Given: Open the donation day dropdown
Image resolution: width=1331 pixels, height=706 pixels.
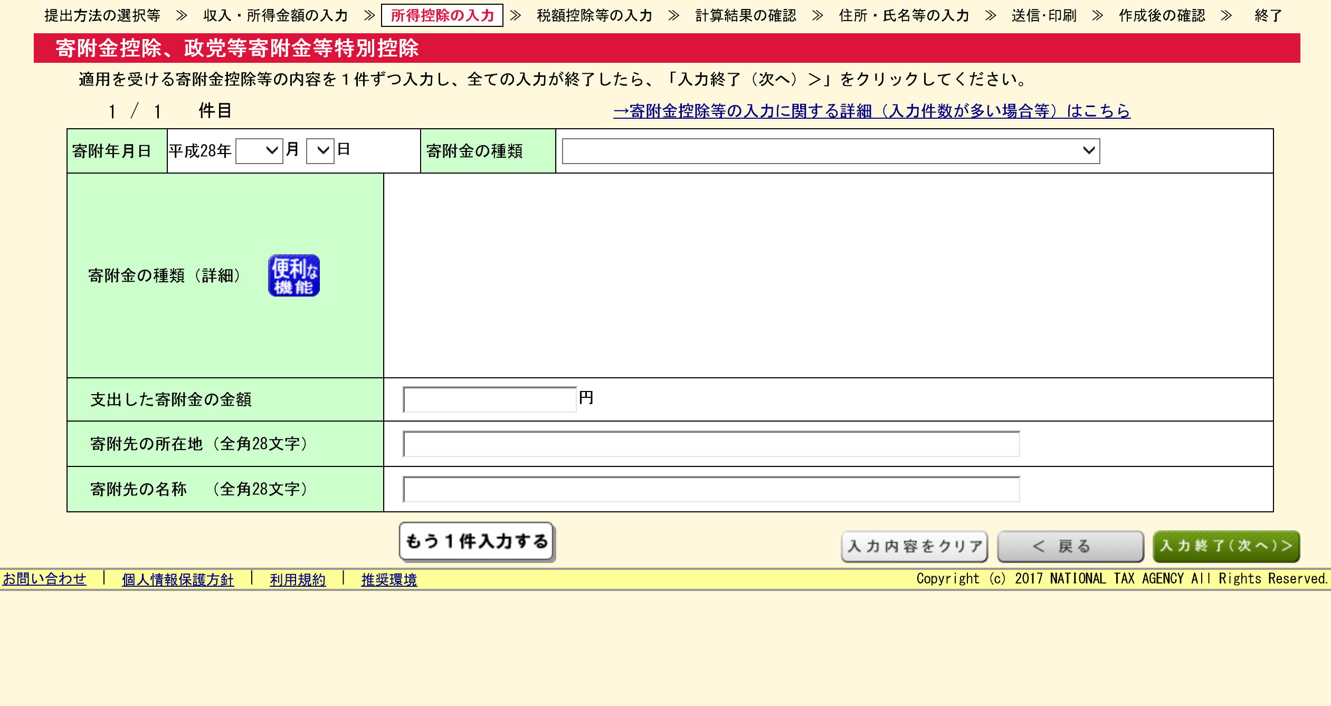Looking at the screenshot, I should tap(320, 151).
